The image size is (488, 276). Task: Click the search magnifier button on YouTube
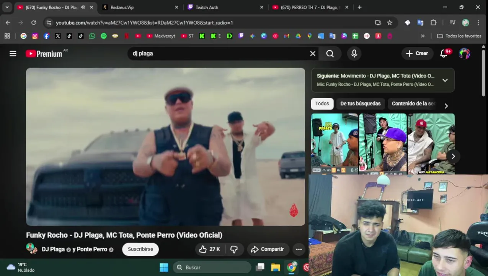click(x=330, y=54)
